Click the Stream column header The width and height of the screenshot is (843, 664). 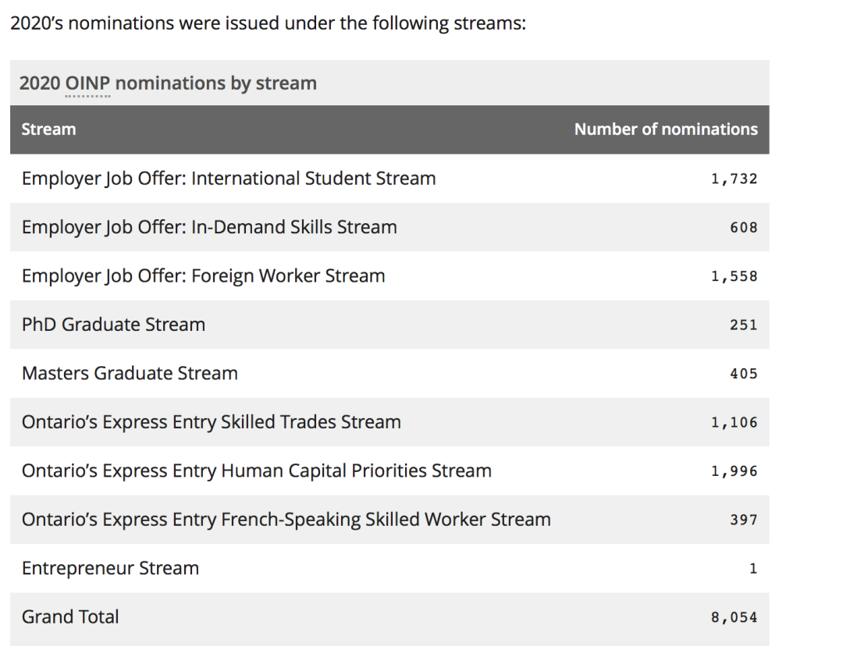click(48, 130)
